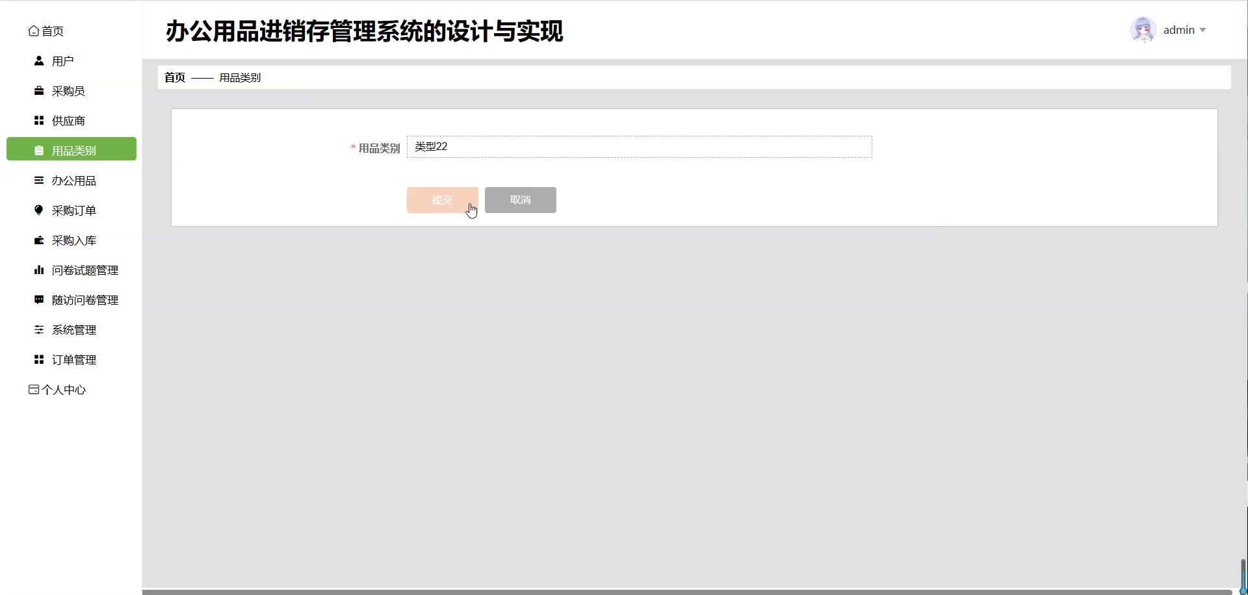Screen dimensions: 1248x595
Task: Focus the 用品类别 input field
Action: 640,147
